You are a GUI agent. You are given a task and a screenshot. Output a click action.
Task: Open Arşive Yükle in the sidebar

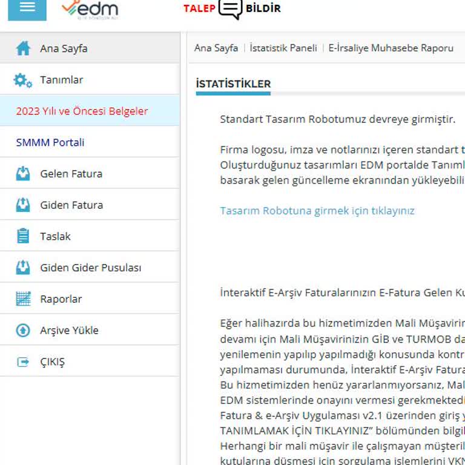pos(90,330)
